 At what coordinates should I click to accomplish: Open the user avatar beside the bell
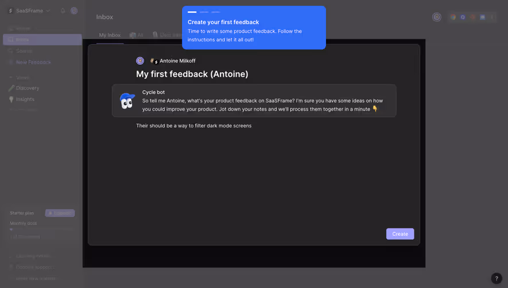tap(74, 11)
